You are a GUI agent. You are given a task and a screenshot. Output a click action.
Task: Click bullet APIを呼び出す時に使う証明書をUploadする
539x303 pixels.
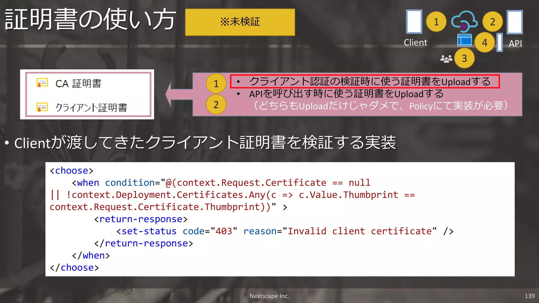pyautogui.click(x=346, y=94)
